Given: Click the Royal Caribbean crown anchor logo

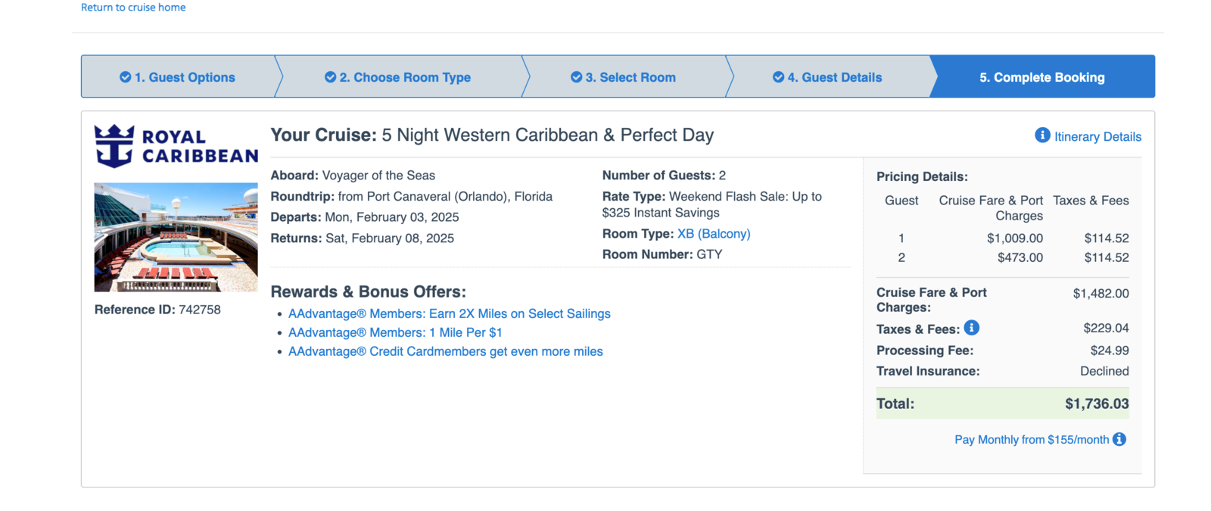Looking at the screenshot, I should [x=114, y=145].
